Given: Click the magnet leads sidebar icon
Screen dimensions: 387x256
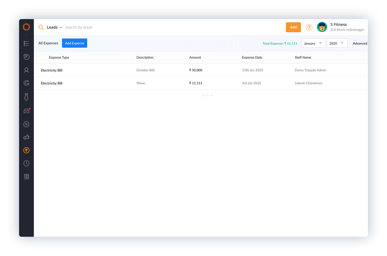Looking at the screenshot, I should click(x=26, y=83).
